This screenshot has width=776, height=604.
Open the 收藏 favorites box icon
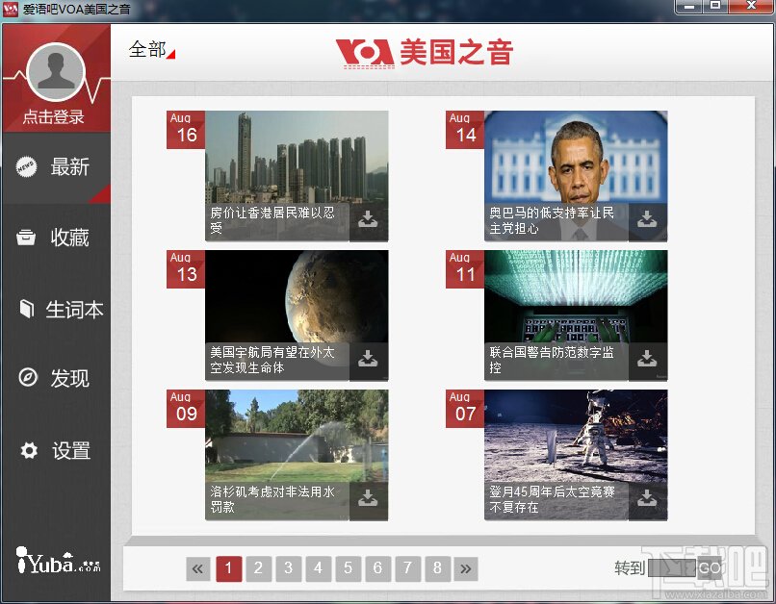[26, 238]
